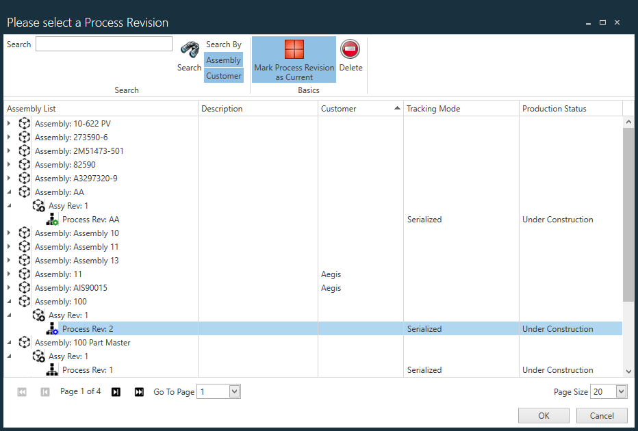The image size is (638, 431).
Task: Click the vertical scrollbar thumb
Action: coord(628,213)
